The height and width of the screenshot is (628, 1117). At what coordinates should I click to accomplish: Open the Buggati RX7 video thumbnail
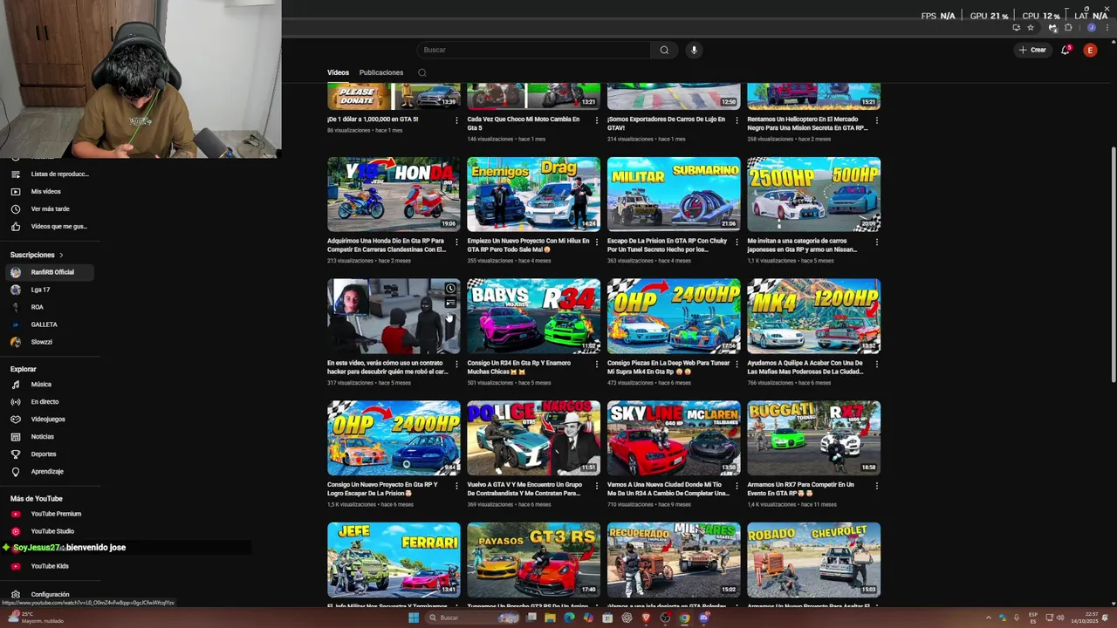[x=813, y=438]
